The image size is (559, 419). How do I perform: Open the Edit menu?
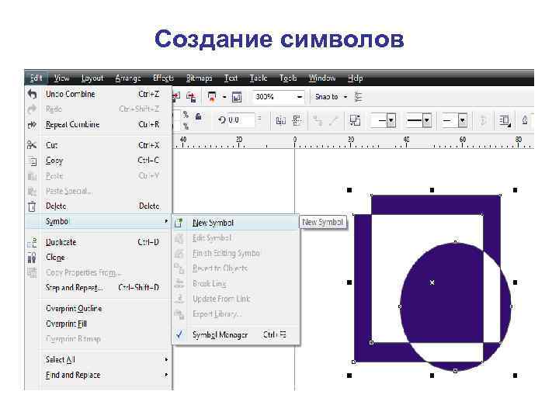[x=36, y=78]
